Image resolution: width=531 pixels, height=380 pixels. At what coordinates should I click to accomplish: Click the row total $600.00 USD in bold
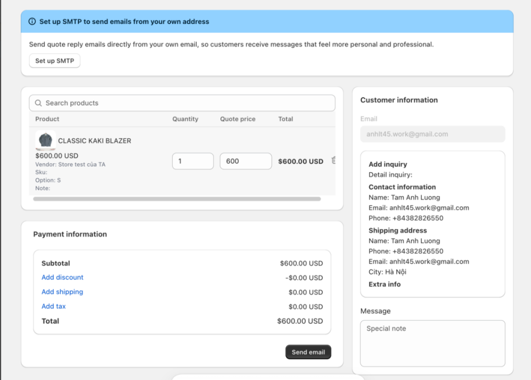301,162
